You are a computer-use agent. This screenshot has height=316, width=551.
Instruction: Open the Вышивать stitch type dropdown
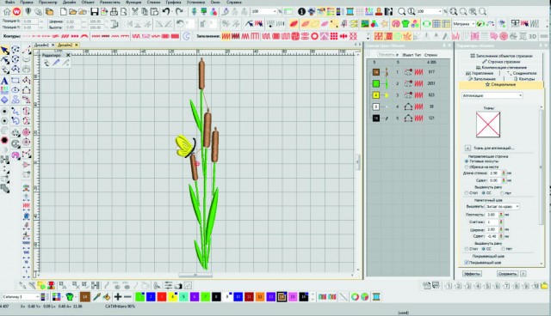(x=503, y=206)
